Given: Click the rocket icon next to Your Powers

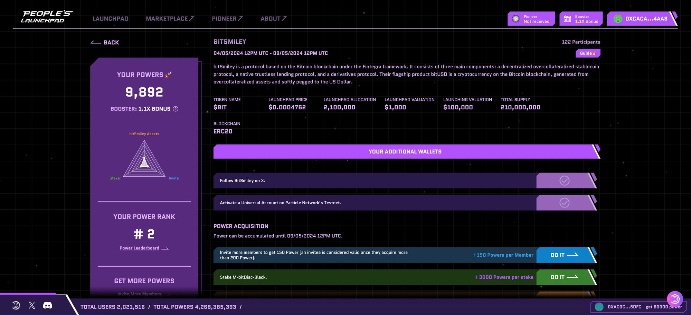Looking at the screenshot, I should coord(168,75).
